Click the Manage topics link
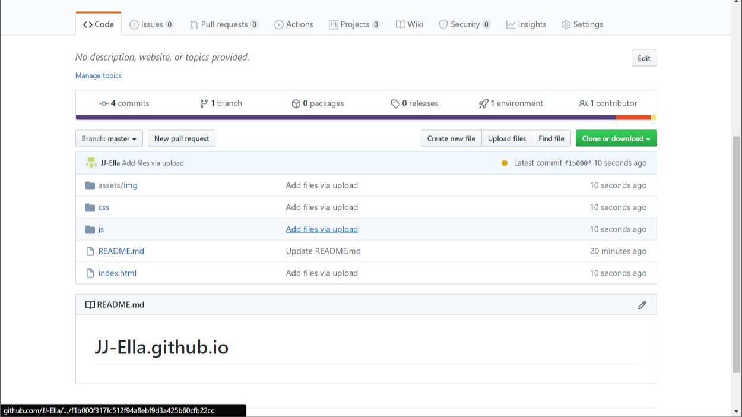 [99, 75]
